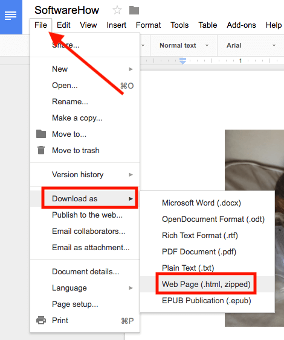
Task: Open the Google Docs home icon
Action: click(x=11, y=16)
